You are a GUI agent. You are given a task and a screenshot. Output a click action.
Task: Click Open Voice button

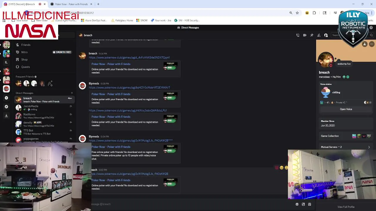346,109
